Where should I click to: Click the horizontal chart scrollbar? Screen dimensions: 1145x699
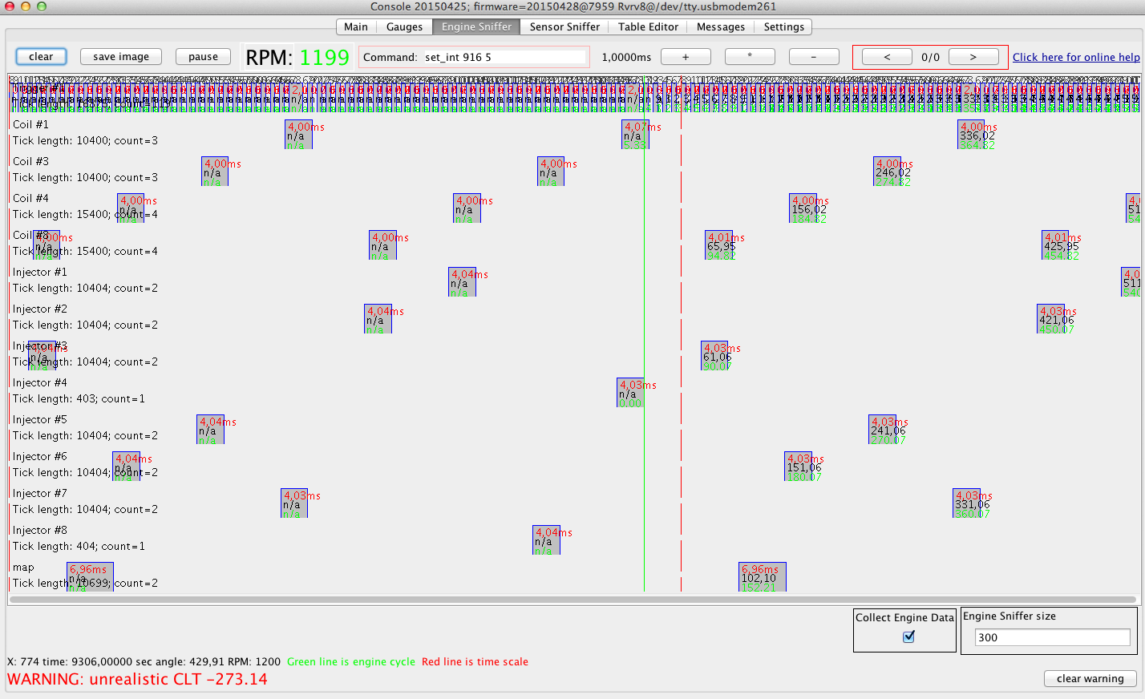tap(572, 599)
